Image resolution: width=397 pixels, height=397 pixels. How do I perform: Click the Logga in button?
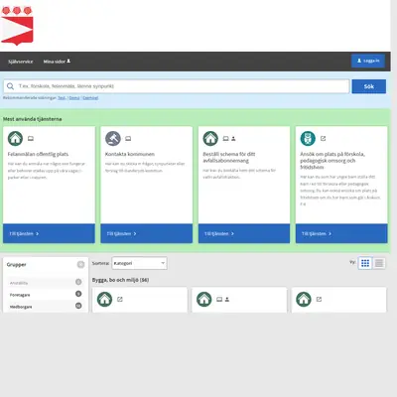click(368, 61)
